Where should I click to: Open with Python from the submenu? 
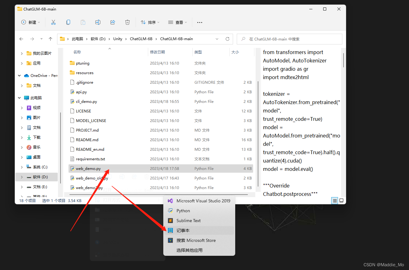click(x=199, y=211)
